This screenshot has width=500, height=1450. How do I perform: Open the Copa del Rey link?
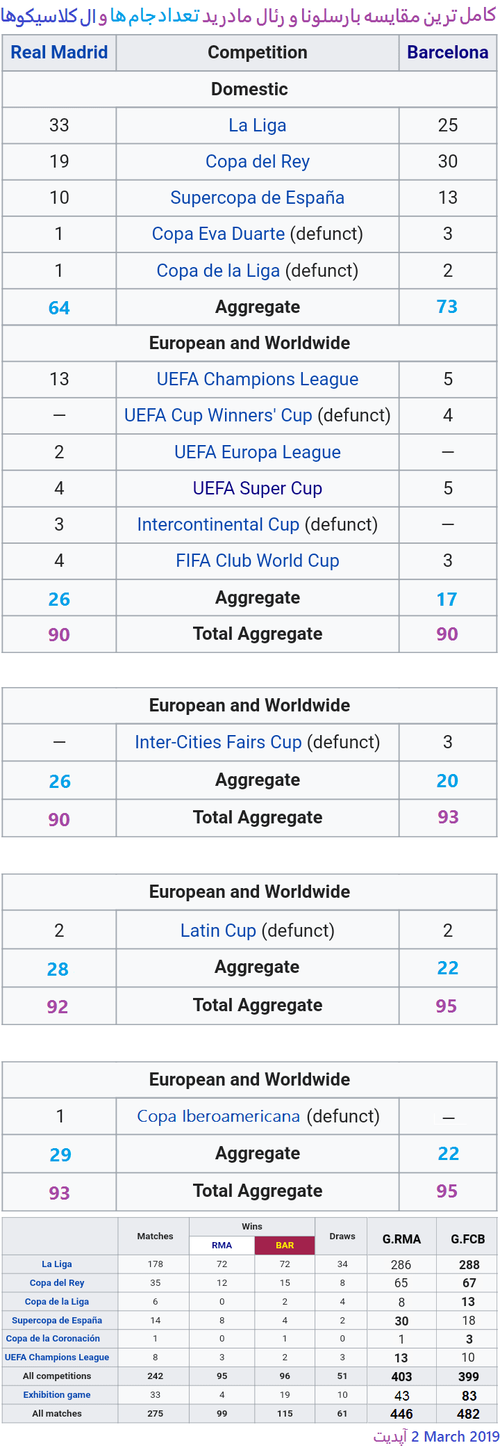(257, 161)
